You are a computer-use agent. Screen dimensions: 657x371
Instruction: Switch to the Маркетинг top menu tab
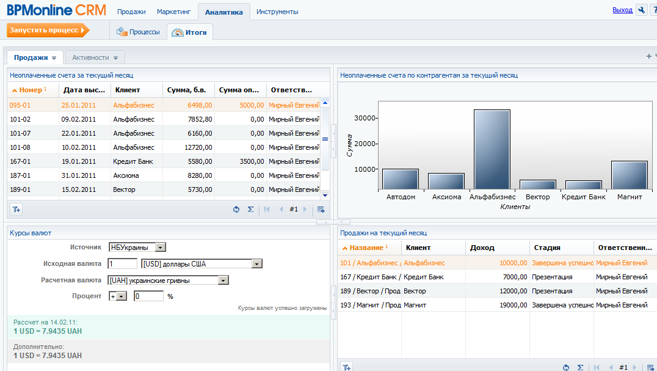click(173, 12)
